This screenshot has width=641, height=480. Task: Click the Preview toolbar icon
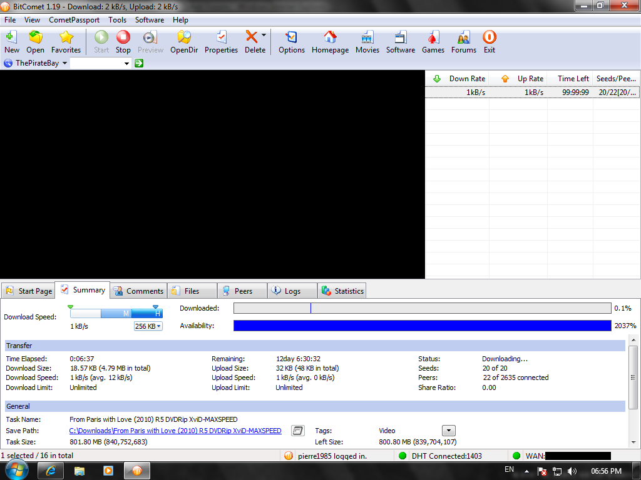(x=150, y=37)
